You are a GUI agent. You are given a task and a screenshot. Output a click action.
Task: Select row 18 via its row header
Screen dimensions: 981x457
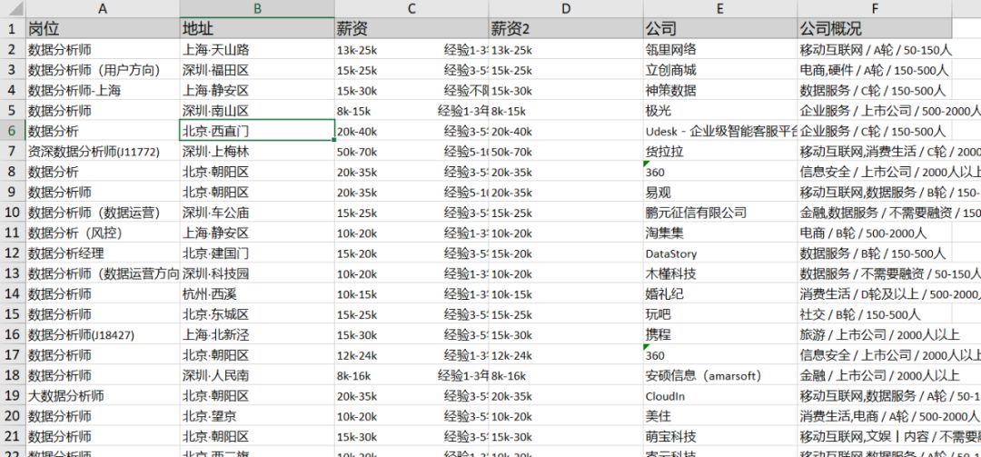(13, 375)
